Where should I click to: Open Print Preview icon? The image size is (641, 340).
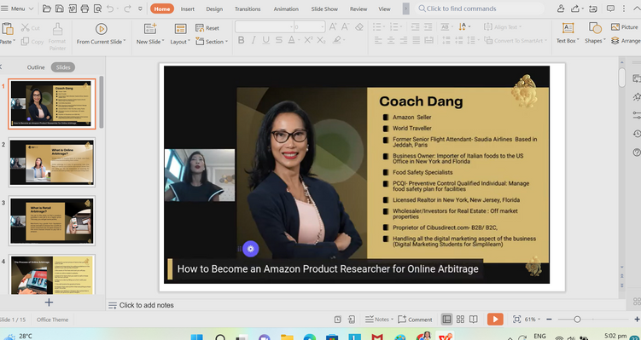pos(97,9)
